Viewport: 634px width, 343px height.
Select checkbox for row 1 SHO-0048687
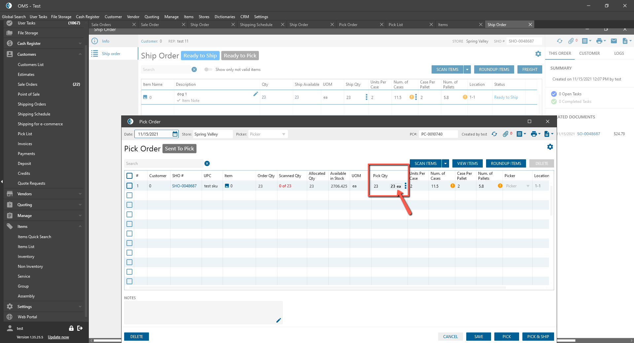pyautogui.click(x=129, y=186)
